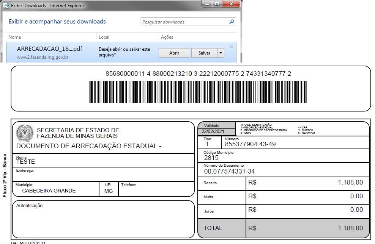Image resolution: width=375 pixels, height=244 pixels.
Task: Click the search magnifier icon in downloads
Action: [x=232, y=22]
